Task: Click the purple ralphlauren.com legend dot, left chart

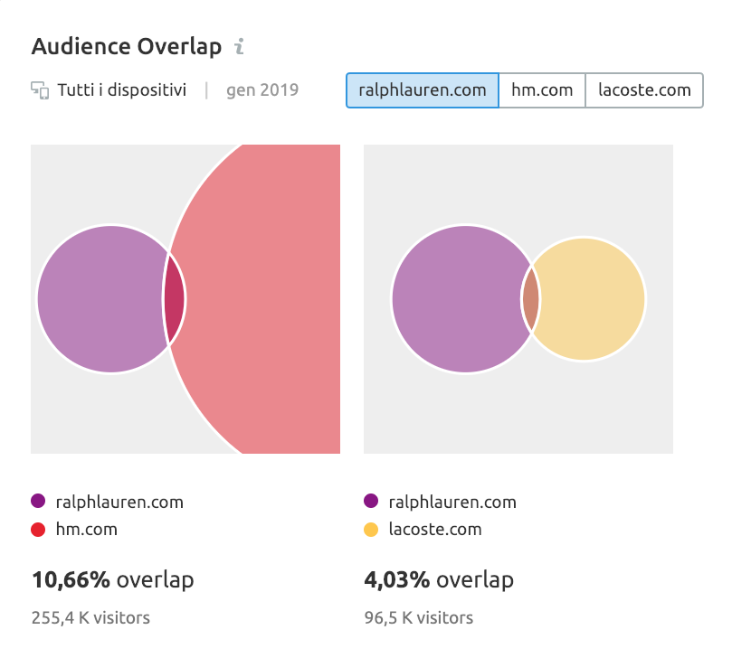Action: pyautogui.click(x=38, y=502)
